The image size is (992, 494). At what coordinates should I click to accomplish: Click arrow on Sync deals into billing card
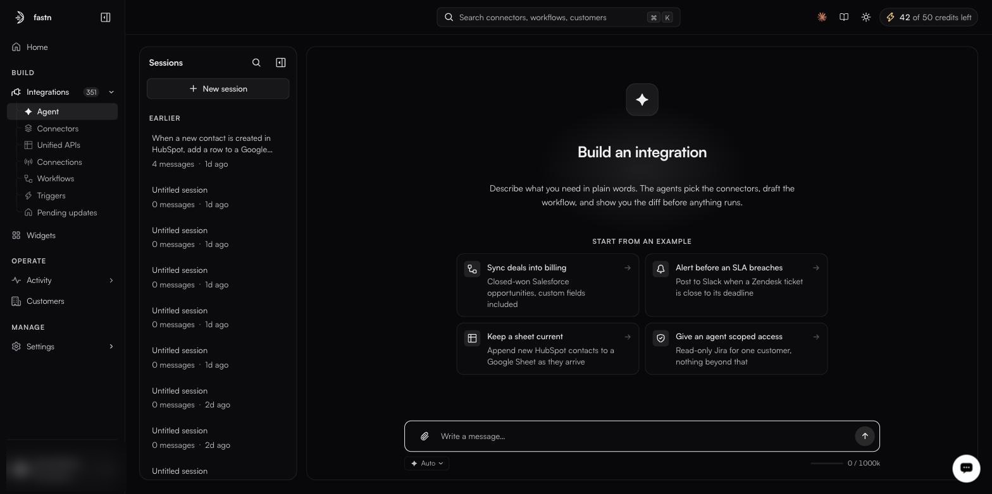[x=628, y=268]
